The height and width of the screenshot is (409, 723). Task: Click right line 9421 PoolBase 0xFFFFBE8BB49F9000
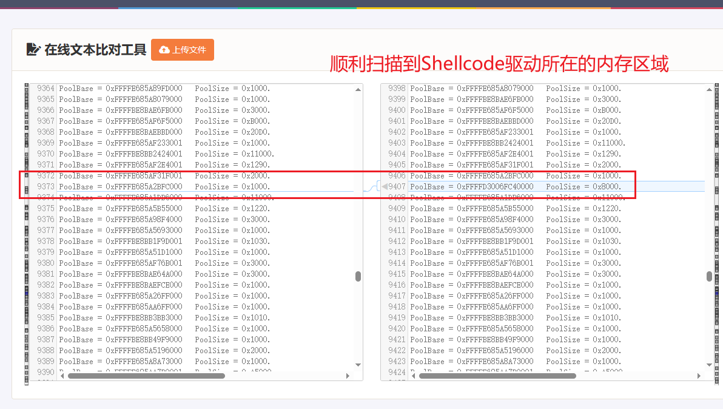point(472,339)
